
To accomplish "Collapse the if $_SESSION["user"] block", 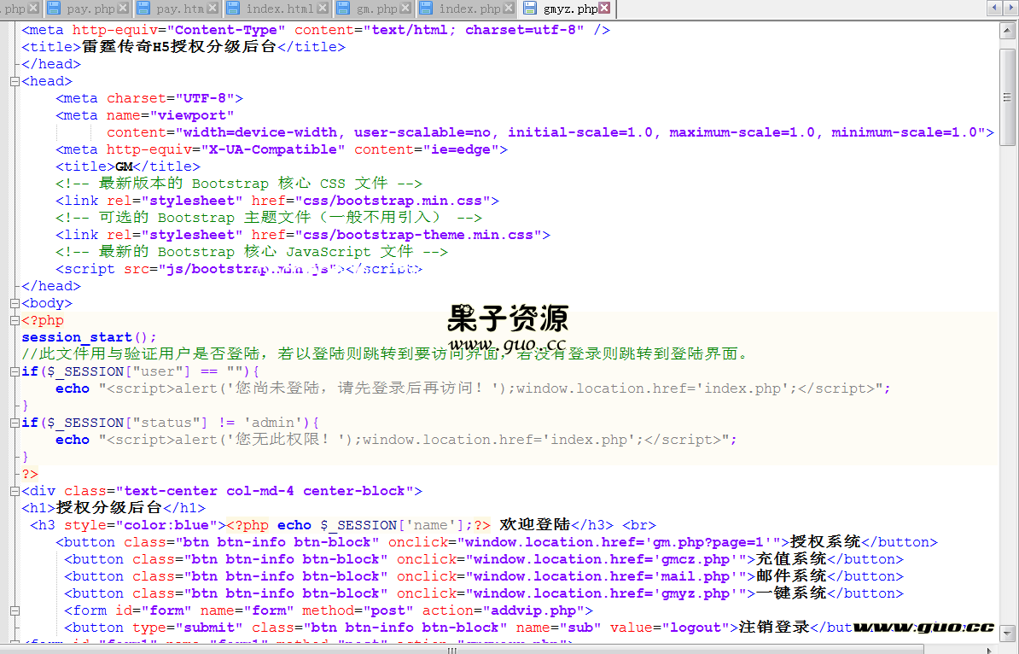I will (14, 371).
